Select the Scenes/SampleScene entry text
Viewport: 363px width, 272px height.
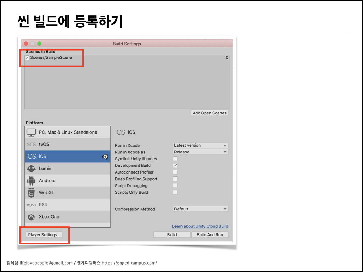coord(51,58)
